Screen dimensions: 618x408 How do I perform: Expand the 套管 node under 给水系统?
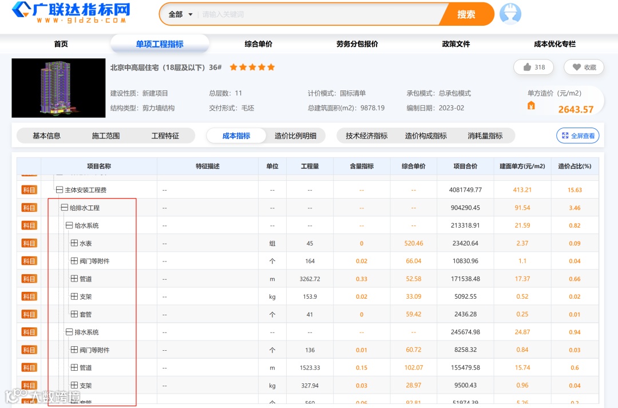[x=74, y=314]
